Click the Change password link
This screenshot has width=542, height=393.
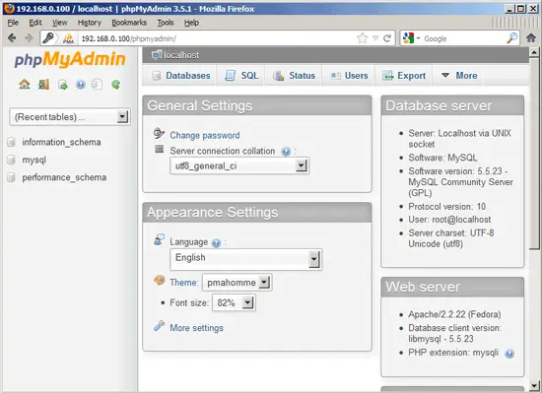pyautogui.click(x=205, y=135)
